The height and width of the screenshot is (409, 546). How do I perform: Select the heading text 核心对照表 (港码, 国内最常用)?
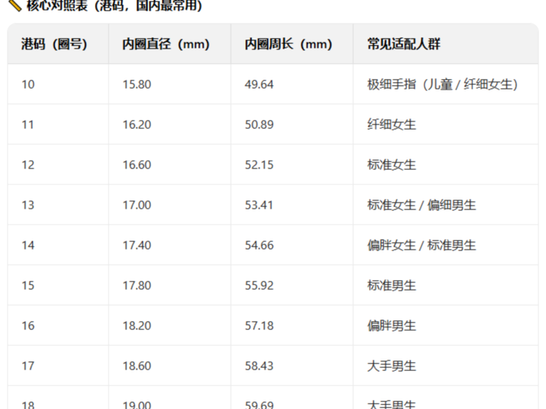[114, 5]
